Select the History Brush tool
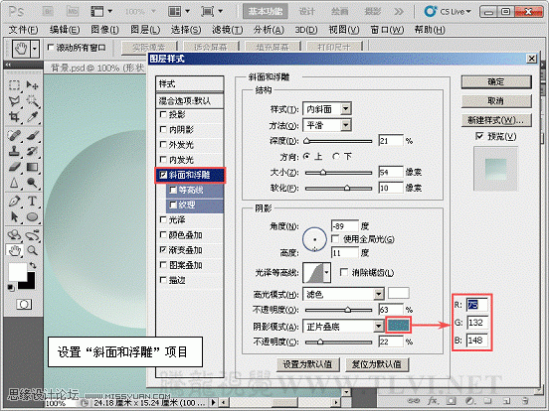Screen dimensions: 549x411 pyautogui.click(x=32, y=151)
